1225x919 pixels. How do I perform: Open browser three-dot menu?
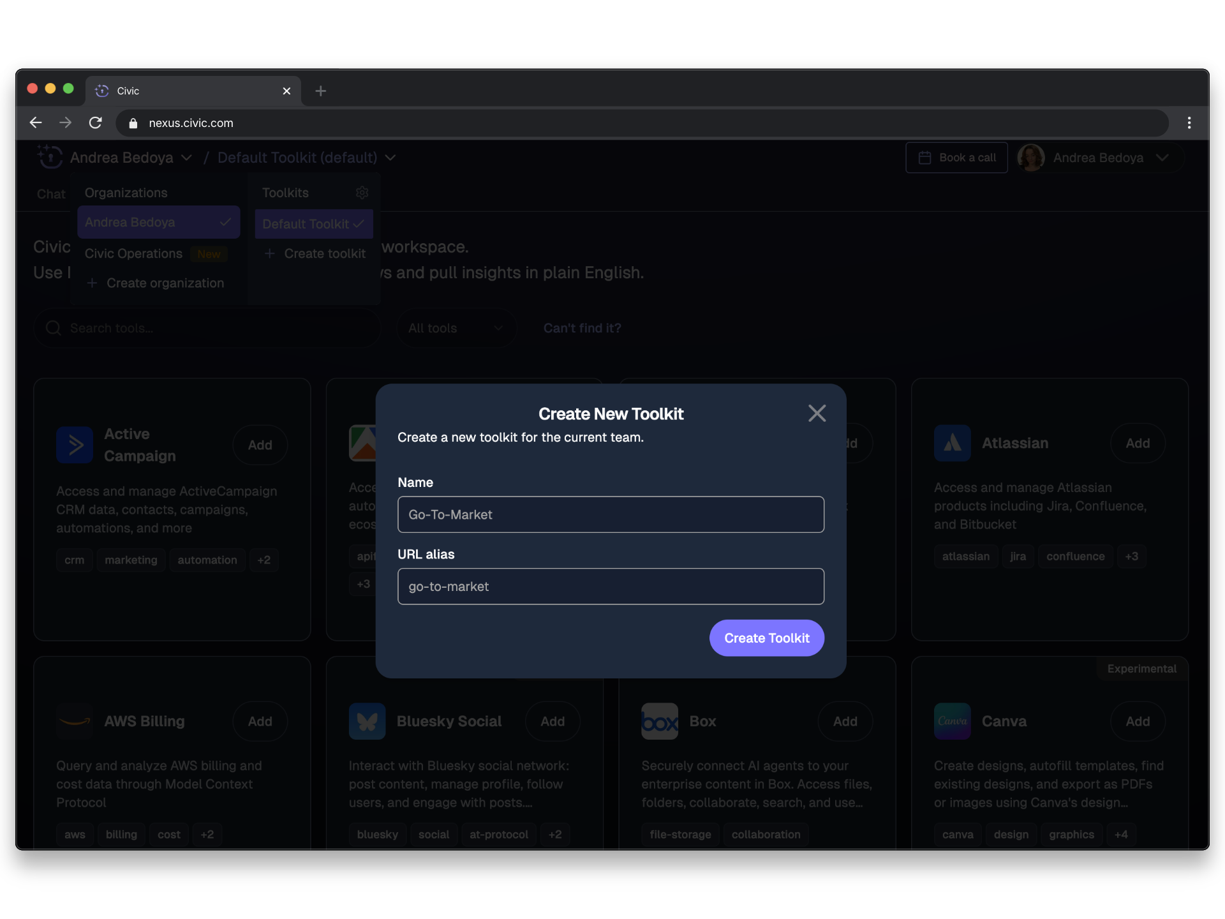pyautogui.click(x=1189, y=123)
